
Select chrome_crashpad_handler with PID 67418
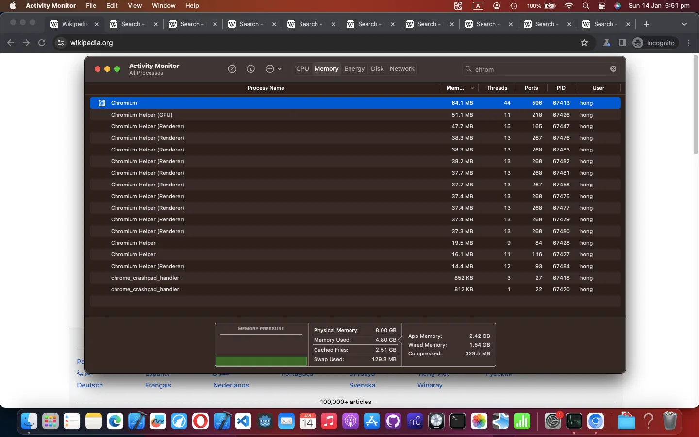355,278
